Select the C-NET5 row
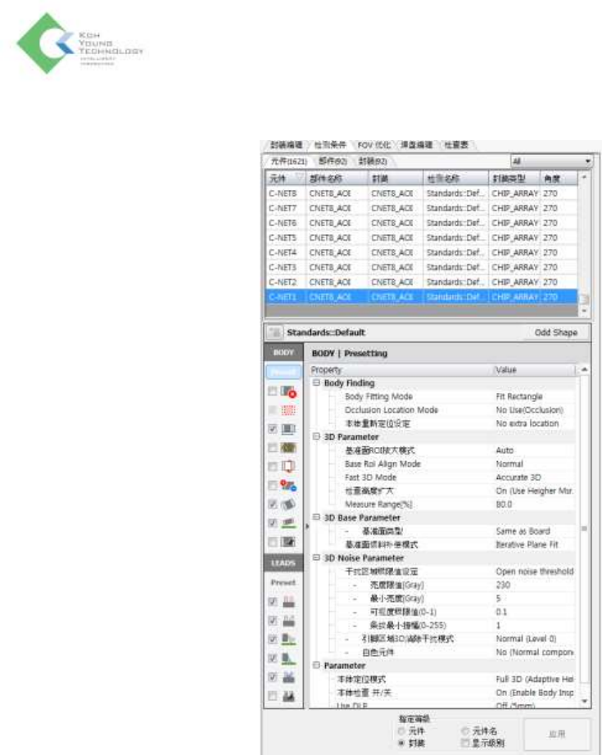Viewport: 602px width, 755px height. coord(421,237)
